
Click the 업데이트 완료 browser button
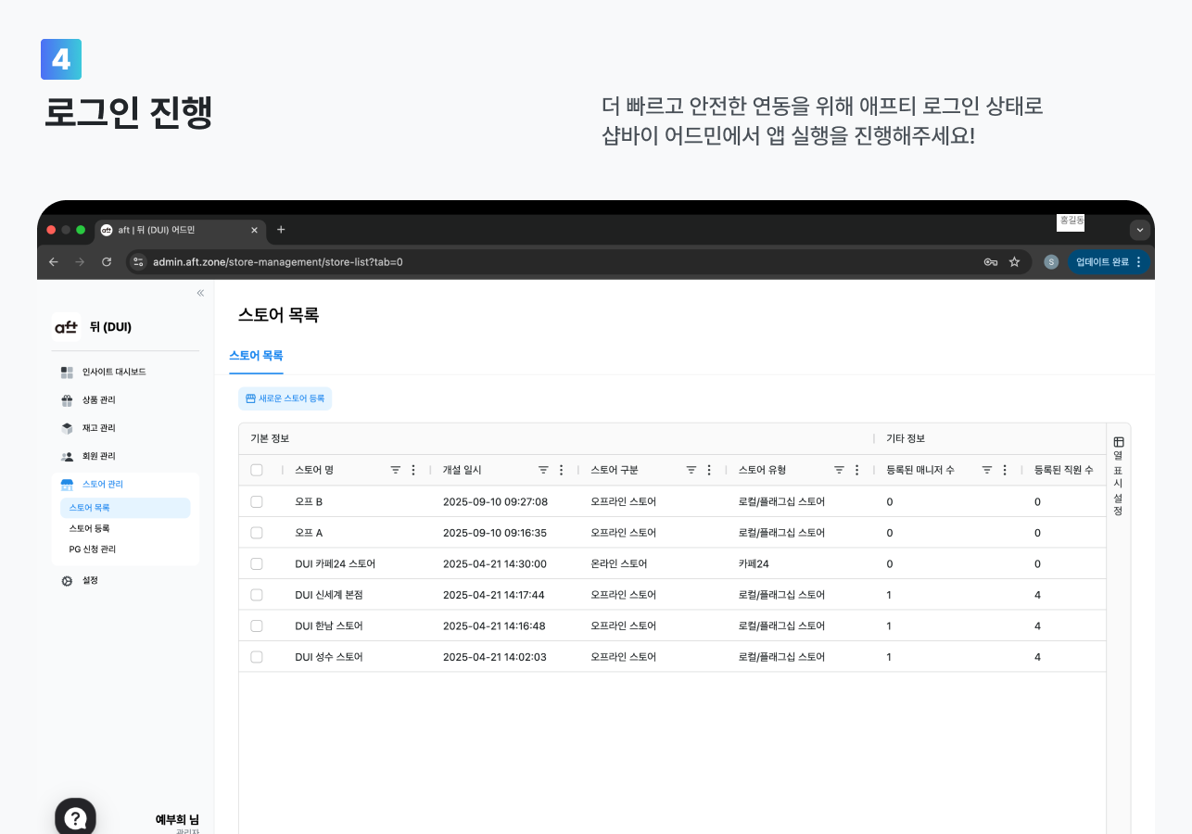pos(1103,262)
